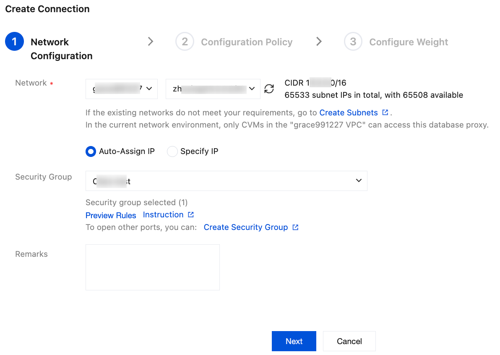Open the Create Security Group link
Image resolution: width=500 pixels, height=355 pixels.
click(x=246, y=227)
